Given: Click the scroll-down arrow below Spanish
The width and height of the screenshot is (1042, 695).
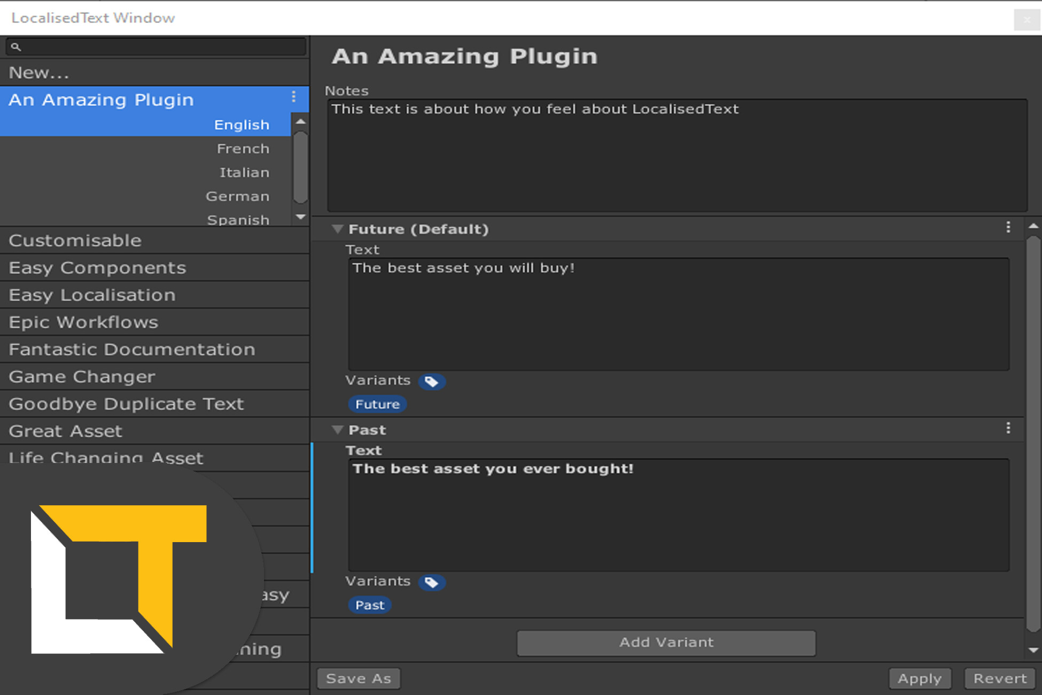Looking at the screenshot, I should click(x=300, y=218).
